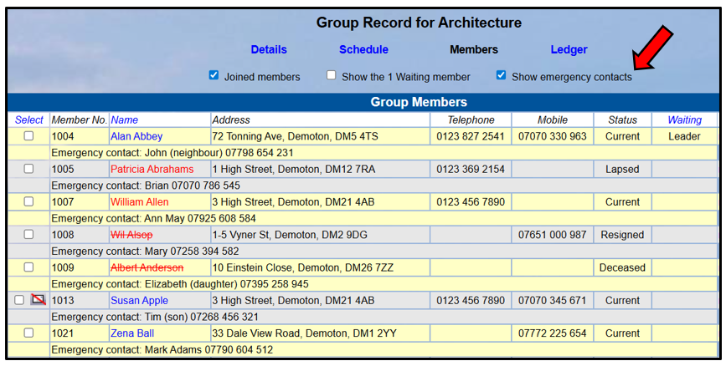Viewport: 726px width, 366px height.
Task: Sort the table by Name column
Action: click(124, 120)
